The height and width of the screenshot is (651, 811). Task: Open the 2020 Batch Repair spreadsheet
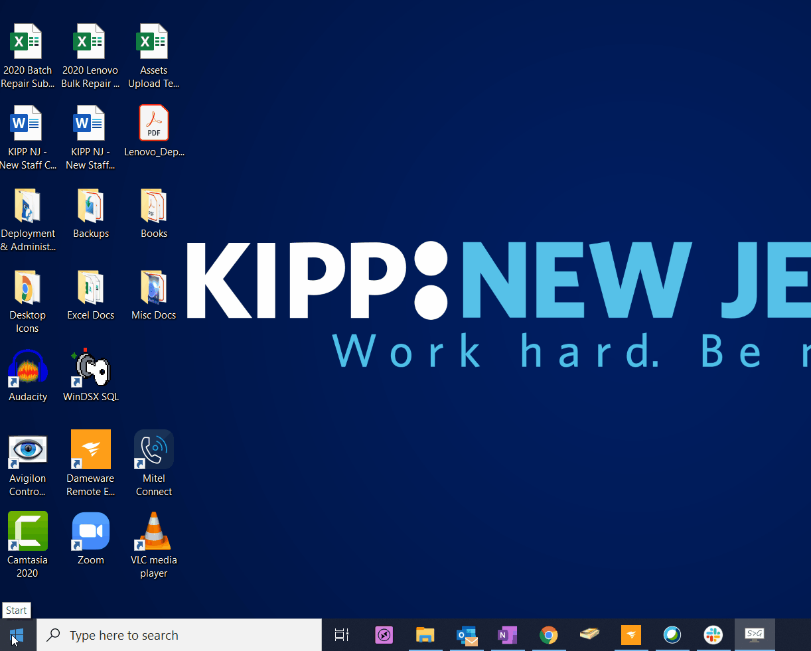click(x=27, y=41)
